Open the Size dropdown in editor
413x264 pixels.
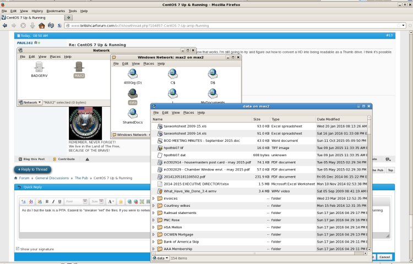coord(97,202)
